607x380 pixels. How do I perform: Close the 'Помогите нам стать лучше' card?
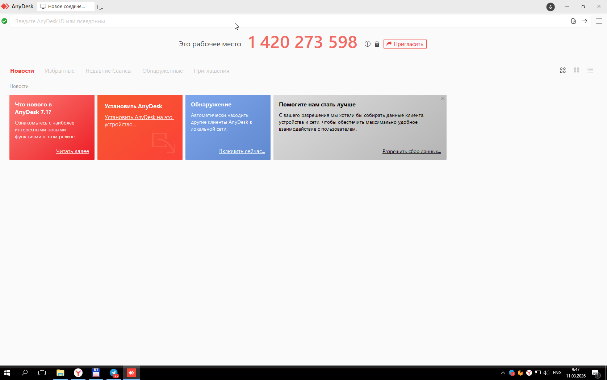pos(443,98)
